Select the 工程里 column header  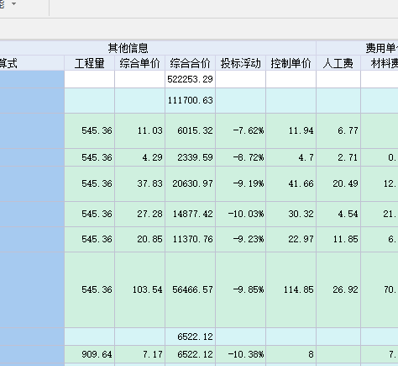[x=90, y=63]
